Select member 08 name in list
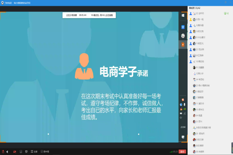The width and height of the screenshot is (233, 155). click(200, 146)
